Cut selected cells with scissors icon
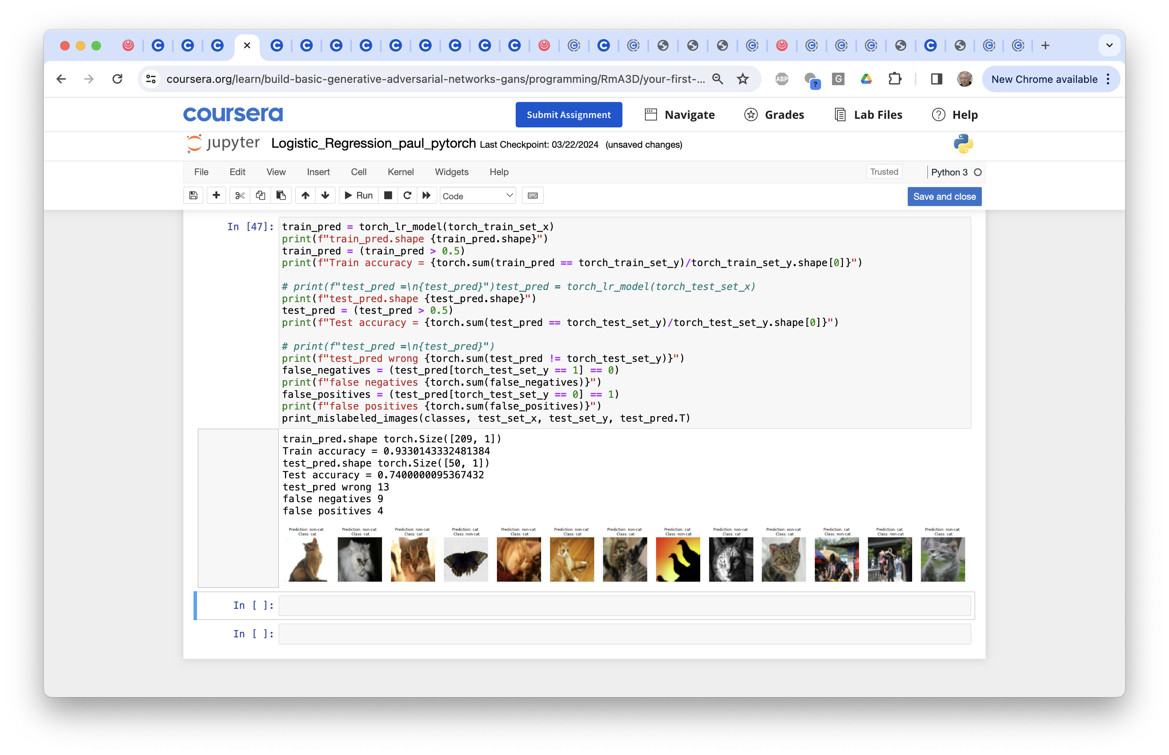1169x755 pixels. (239, 196)
